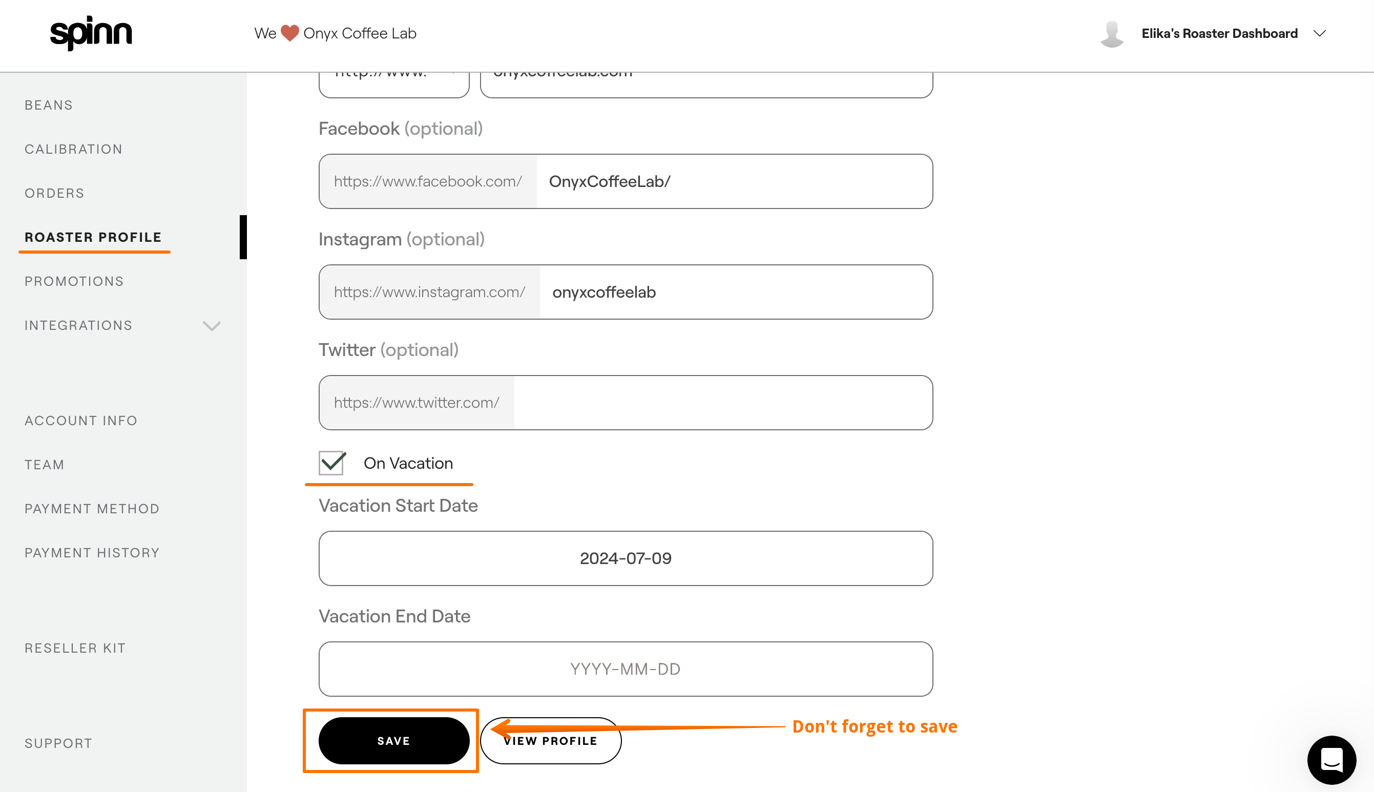Select Beans in the sidebar

(x=48, y=105)
